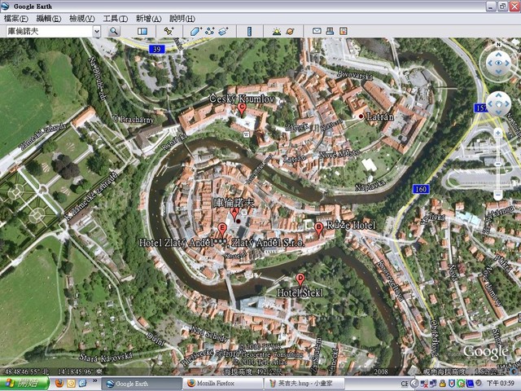Click the N north-reset compass button
The width and height of the screenshot is (521, 391).
point(498,44)
